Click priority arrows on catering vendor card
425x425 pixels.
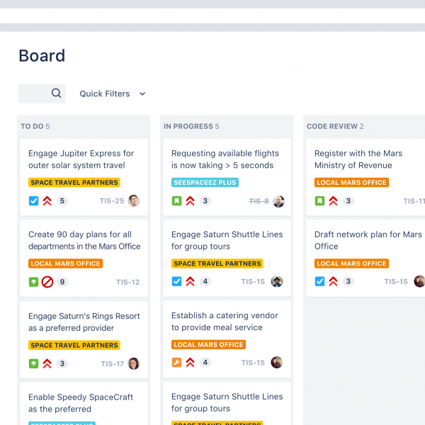click(191, 363)
